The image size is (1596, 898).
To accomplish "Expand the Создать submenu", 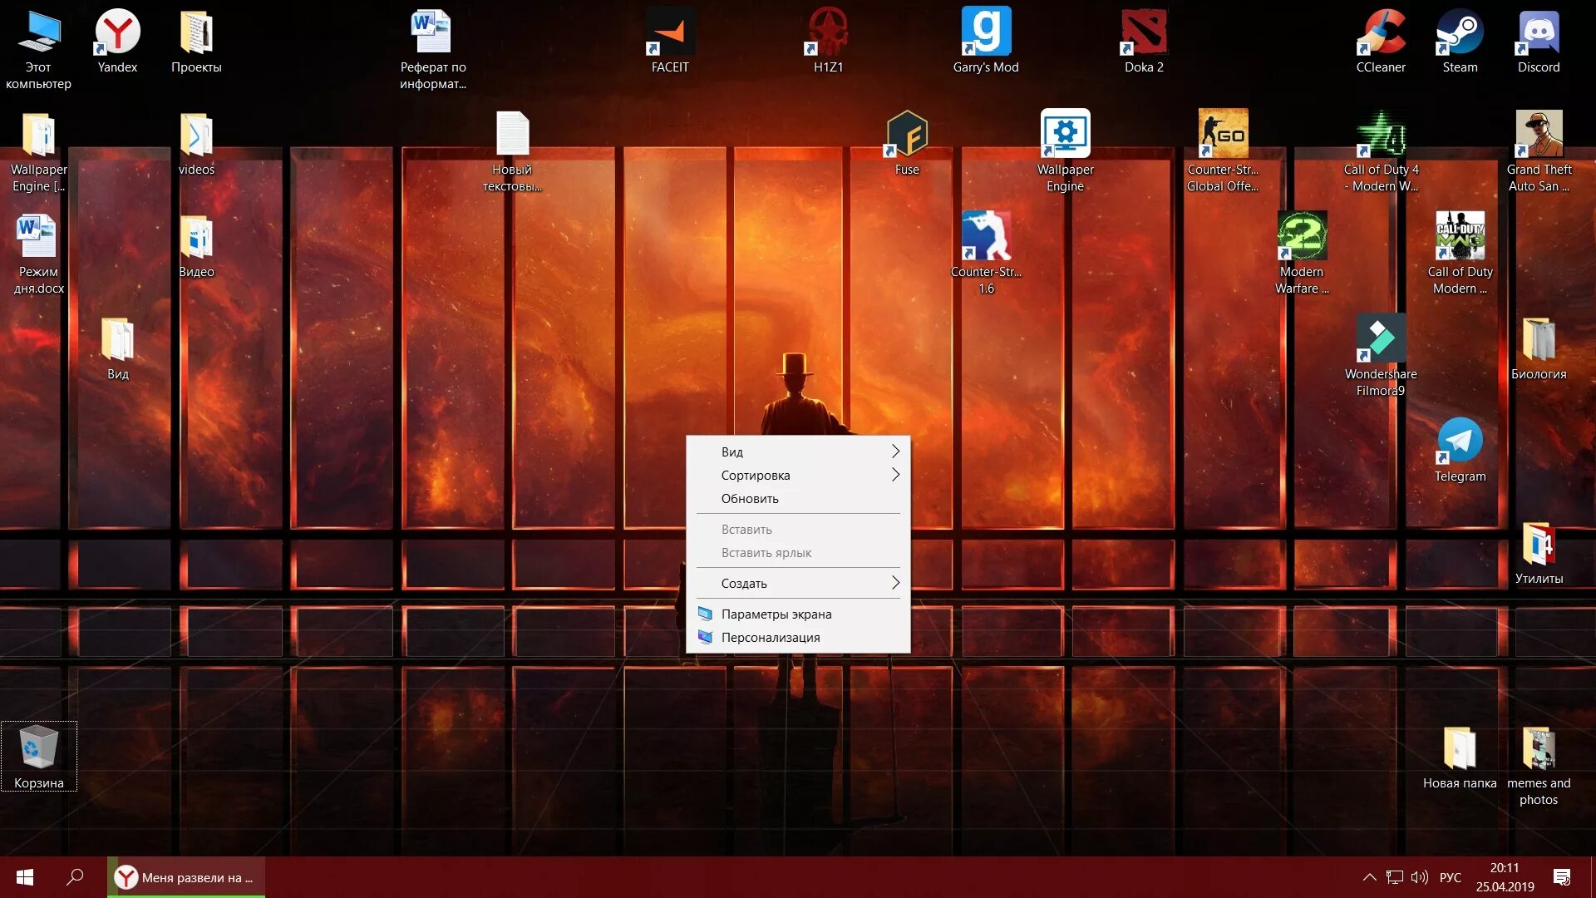I will click(798, 583).
